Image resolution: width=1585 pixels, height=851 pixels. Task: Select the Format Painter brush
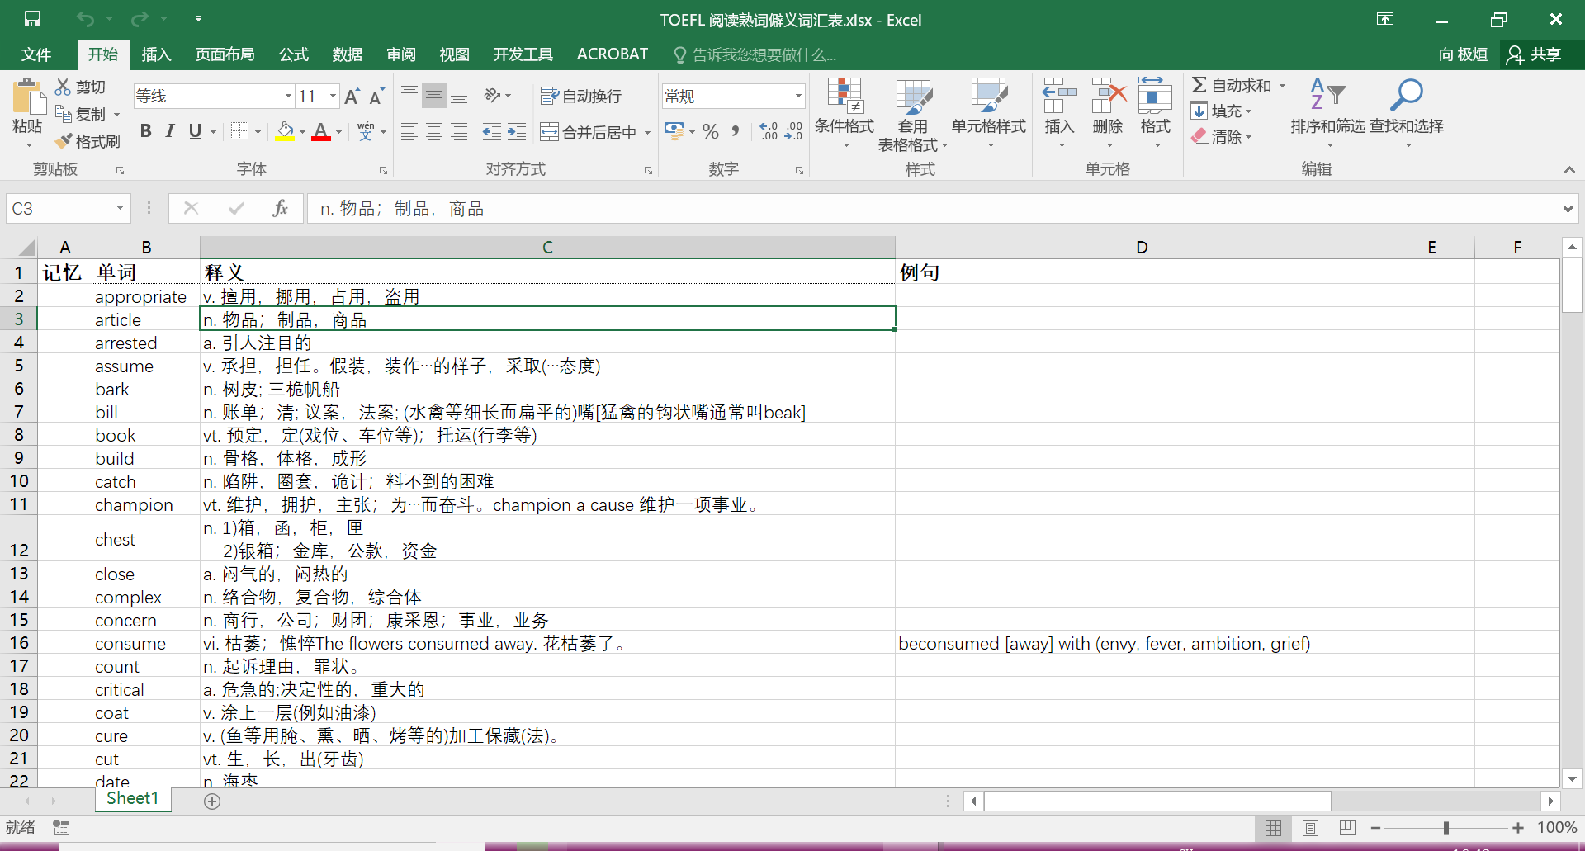tap(64, 141)
